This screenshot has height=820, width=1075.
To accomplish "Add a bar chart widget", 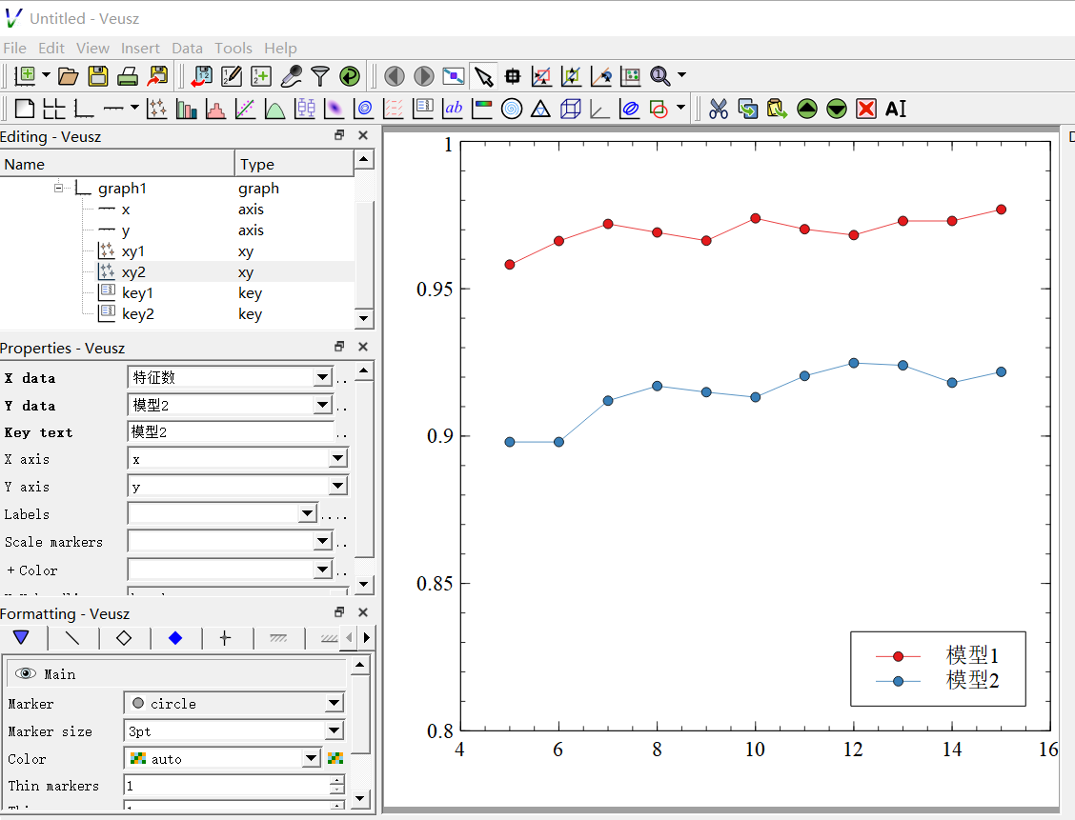I will pyautogui.click(x=187, y=109).
